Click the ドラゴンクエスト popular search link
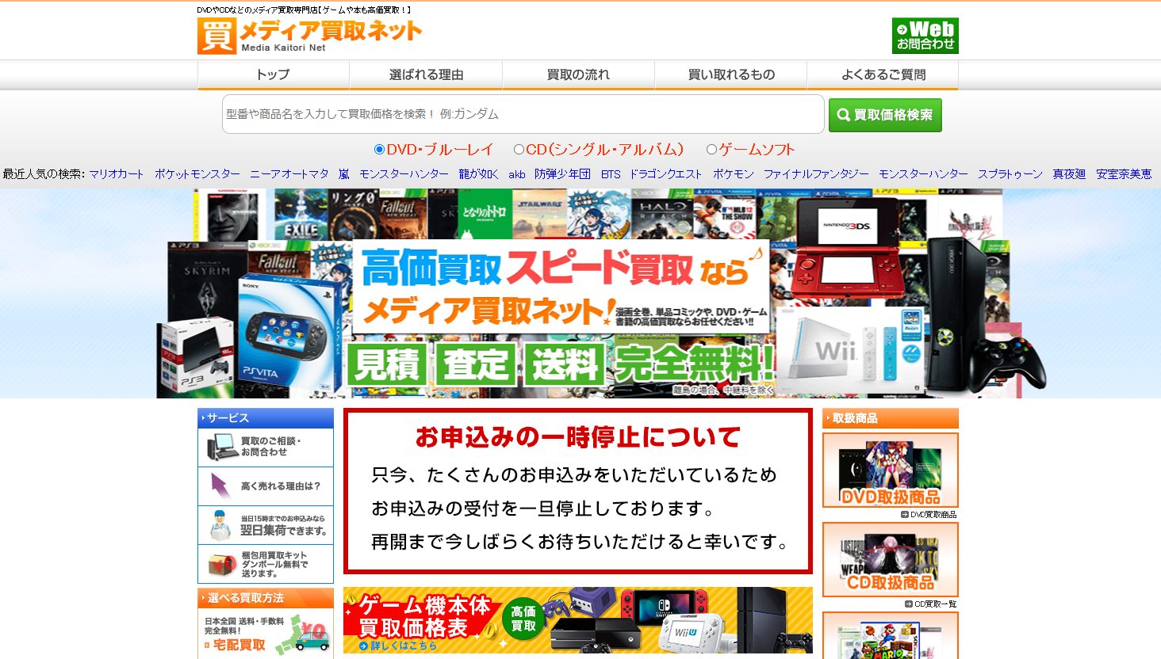The height and width of the screenshot is (659, 1161). coord(665,174)
